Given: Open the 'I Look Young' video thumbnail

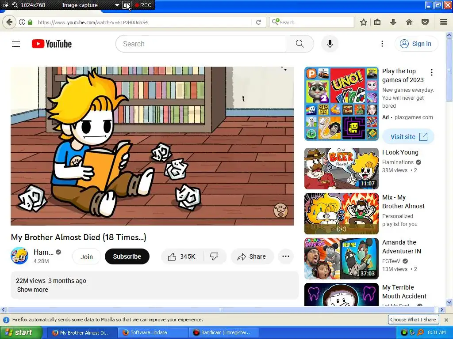Looking at the screenshot, I should 341,169.
